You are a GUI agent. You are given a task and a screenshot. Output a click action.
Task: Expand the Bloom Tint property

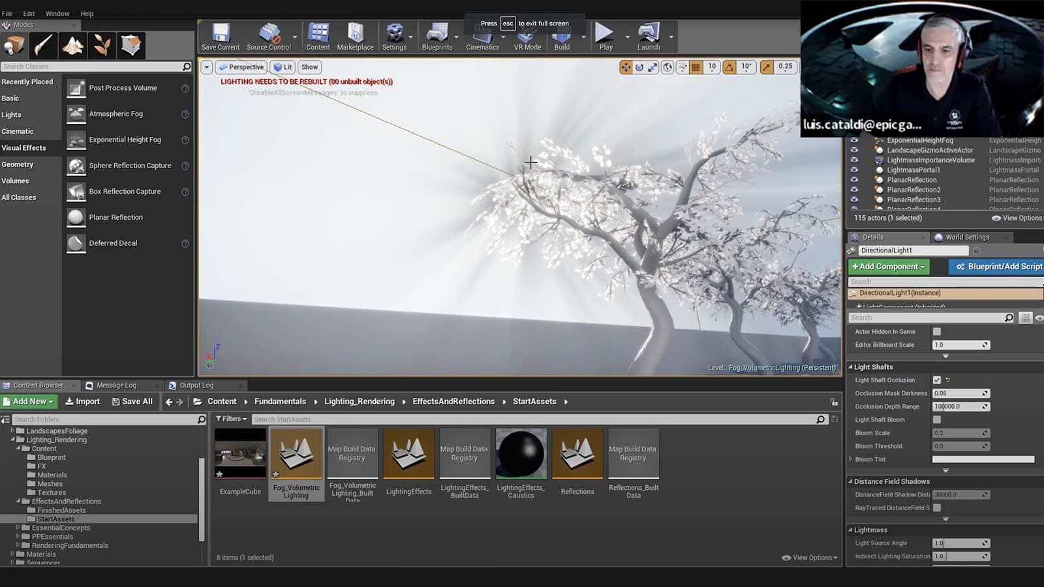(x=851, y=459)
